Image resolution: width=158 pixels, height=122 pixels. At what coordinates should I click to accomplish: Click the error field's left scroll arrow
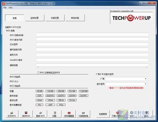coord(38,67)
